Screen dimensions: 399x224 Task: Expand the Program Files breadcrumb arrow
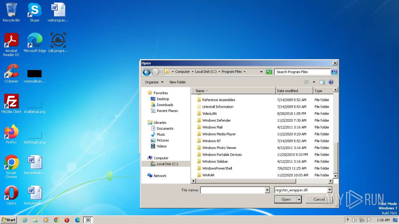(244, 72)
